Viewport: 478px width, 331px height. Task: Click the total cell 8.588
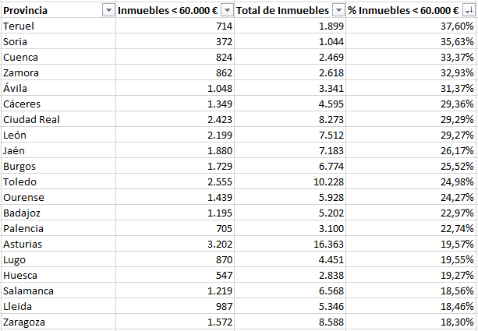290,322
